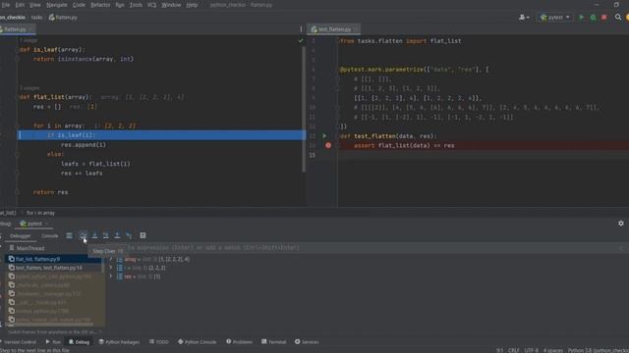Open the Window menu
629x353 pixels.
(x=171, y=5)
